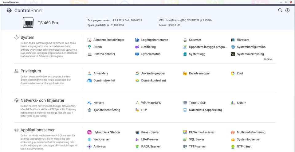The height and width of the screenshot is (152, 295).
Task: Open the help question mark icon
Action: click(x=288, y=10)
